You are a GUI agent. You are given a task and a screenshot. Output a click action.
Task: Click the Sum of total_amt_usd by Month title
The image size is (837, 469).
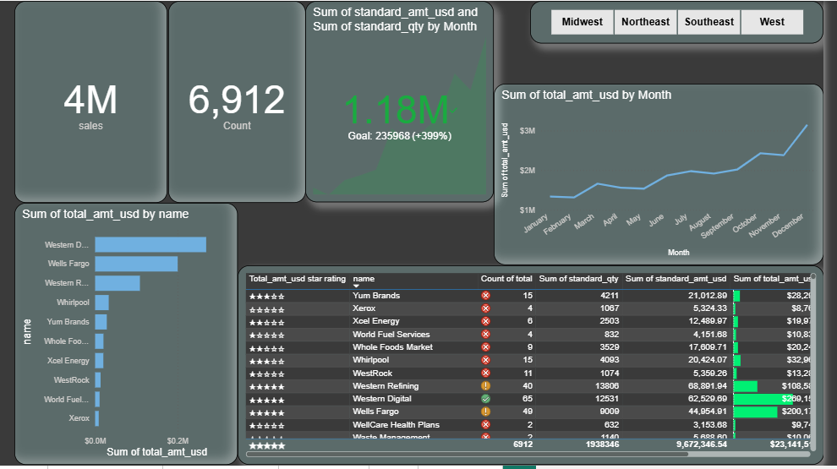pos(586,95)
